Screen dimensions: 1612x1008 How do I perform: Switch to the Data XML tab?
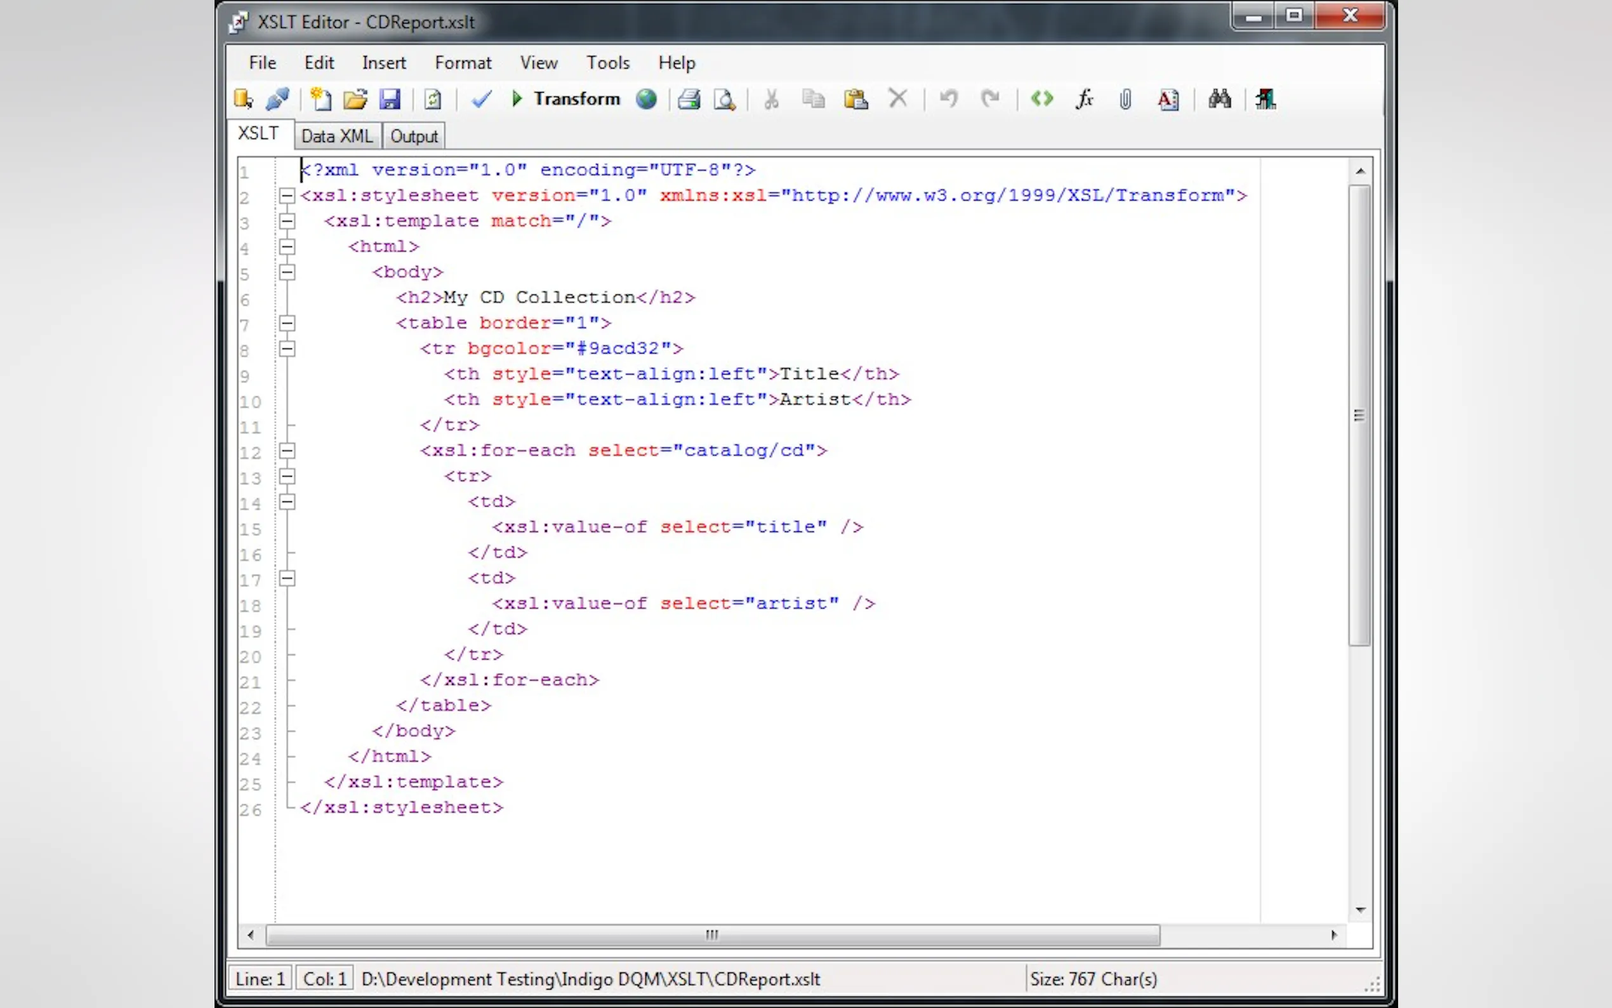click(x=336, y=136)
